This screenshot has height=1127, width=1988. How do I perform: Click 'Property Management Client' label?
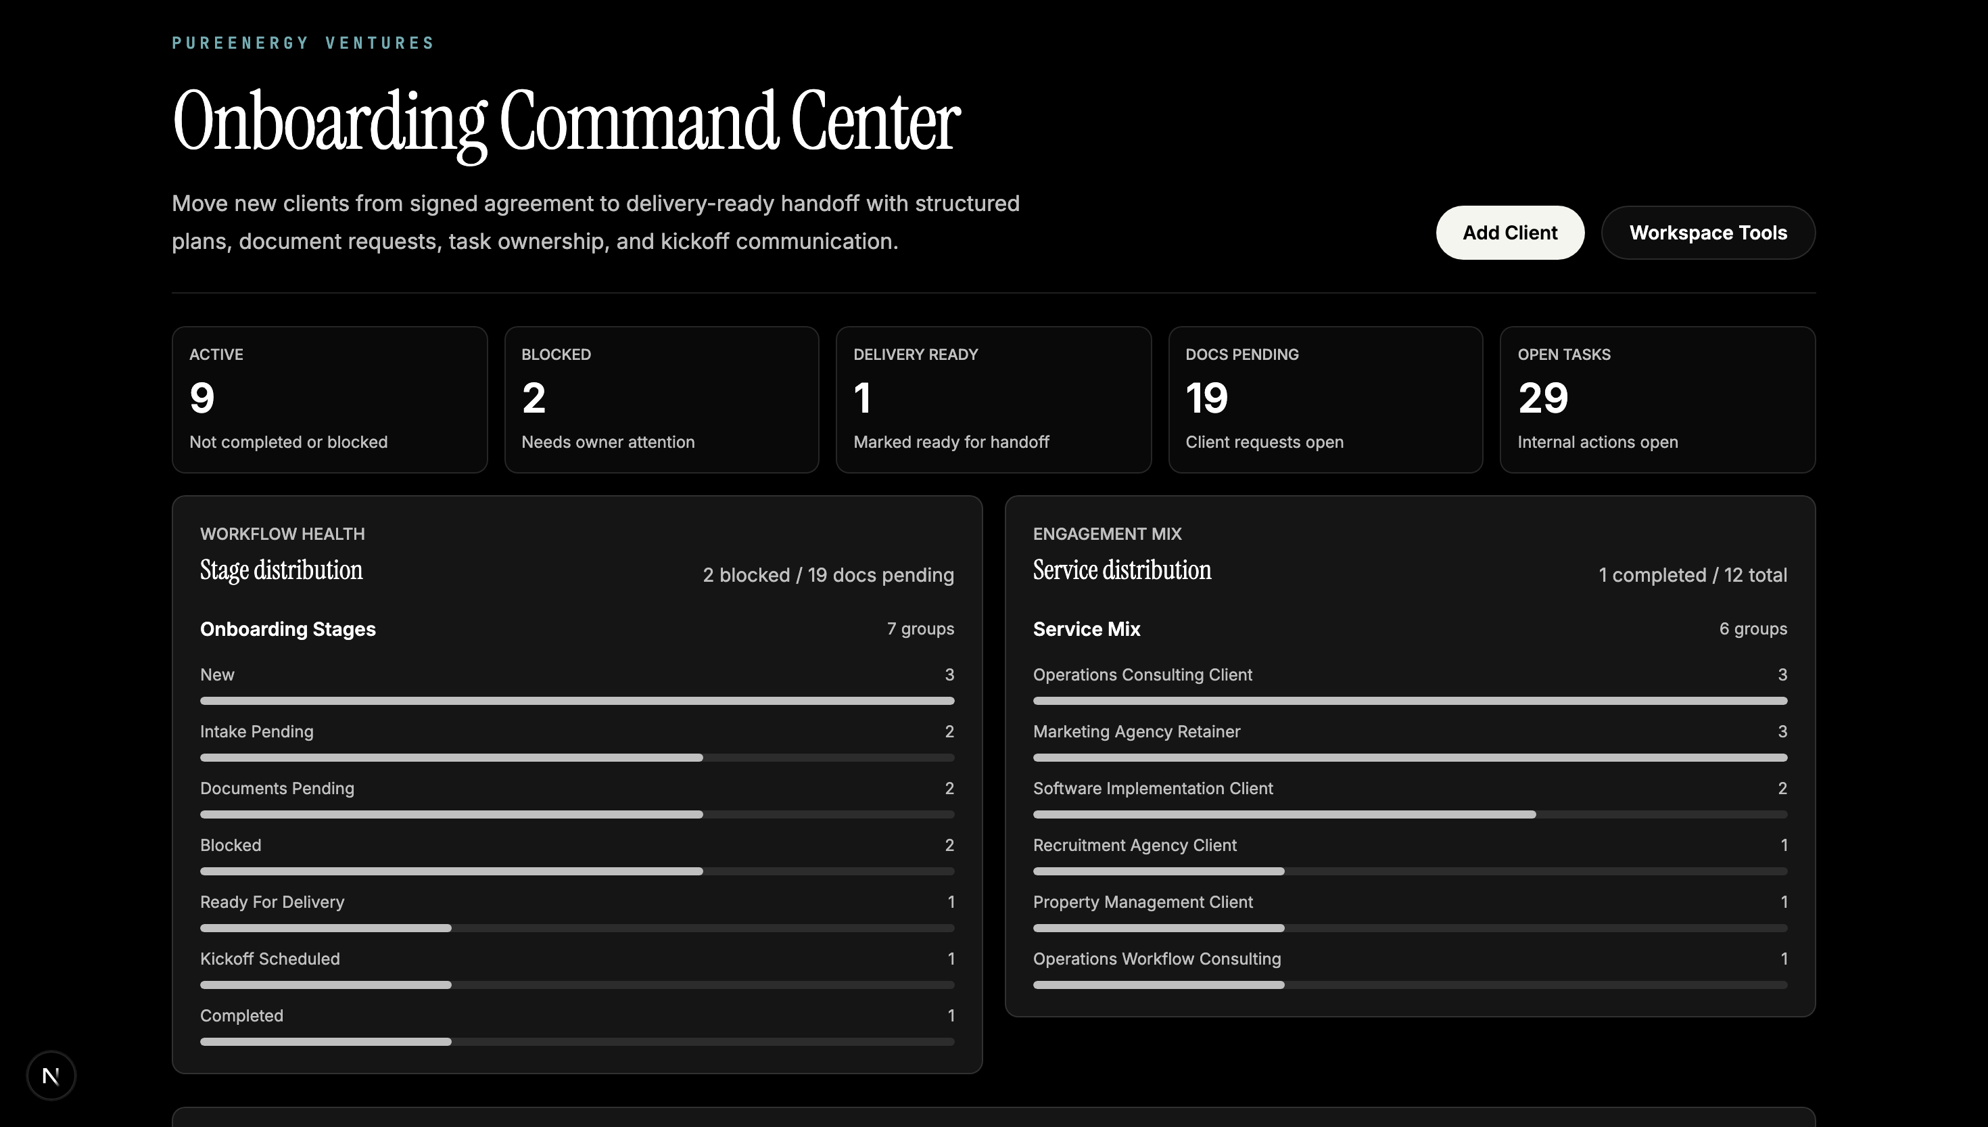1143,902
